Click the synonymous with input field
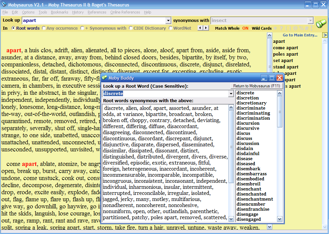The height and width of the screenshot is (234, 329). click(259, 21)
